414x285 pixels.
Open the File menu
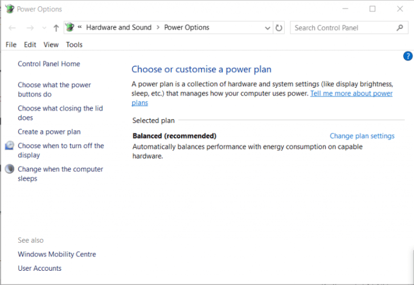pos(11,44)
